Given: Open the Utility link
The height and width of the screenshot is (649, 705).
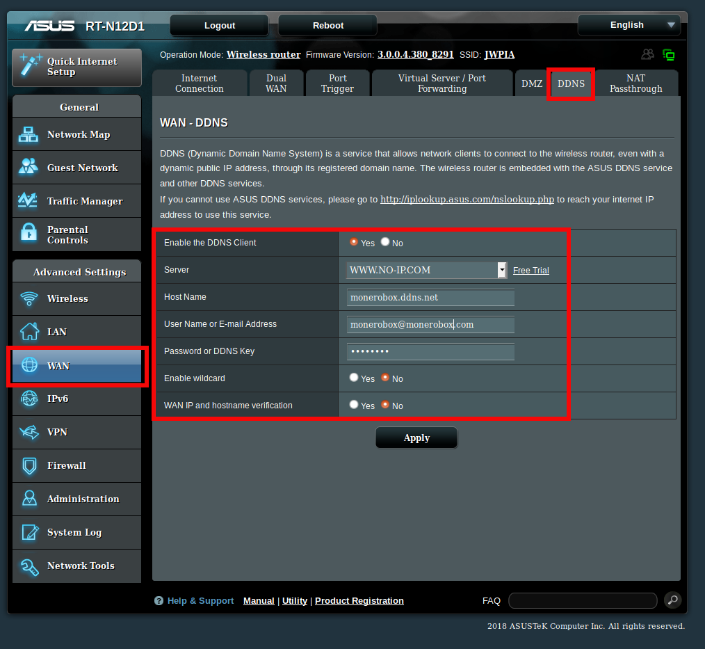Looking at the screenshot, I should [295, 600].
